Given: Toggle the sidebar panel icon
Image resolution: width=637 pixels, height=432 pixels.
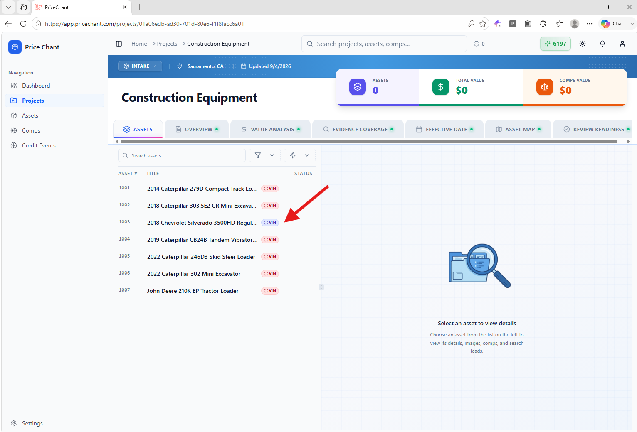Looking at the screenshot, I should coord(119,44).
